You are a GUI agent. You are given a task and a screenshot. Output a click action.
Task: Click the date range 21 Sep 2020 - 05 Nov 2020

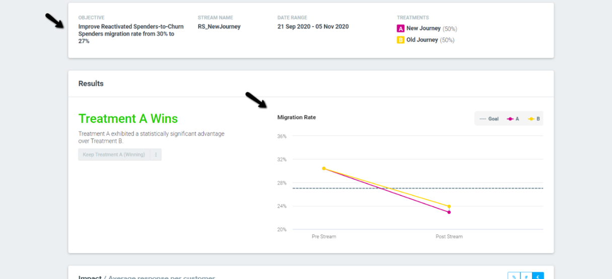(x=313, y=27)
